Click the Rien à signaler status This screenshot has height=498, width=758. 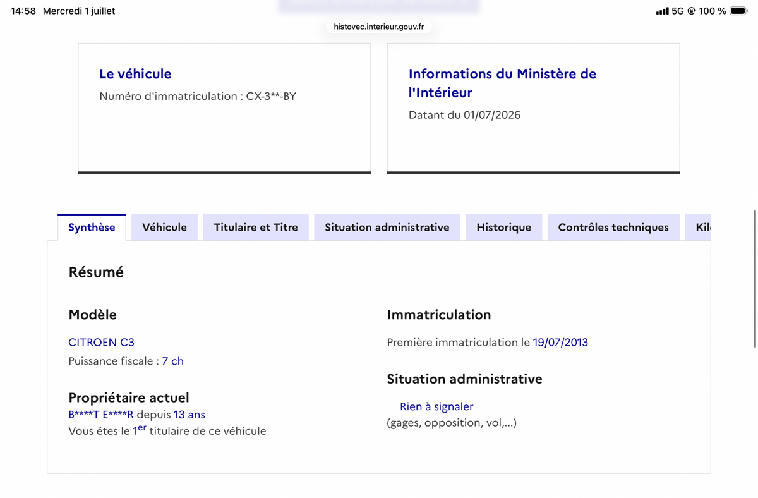coord(436,406)
